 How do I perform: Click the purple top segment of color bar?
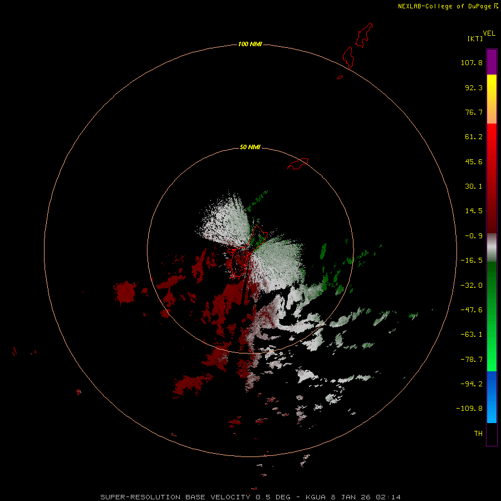(x=492, y=62)
